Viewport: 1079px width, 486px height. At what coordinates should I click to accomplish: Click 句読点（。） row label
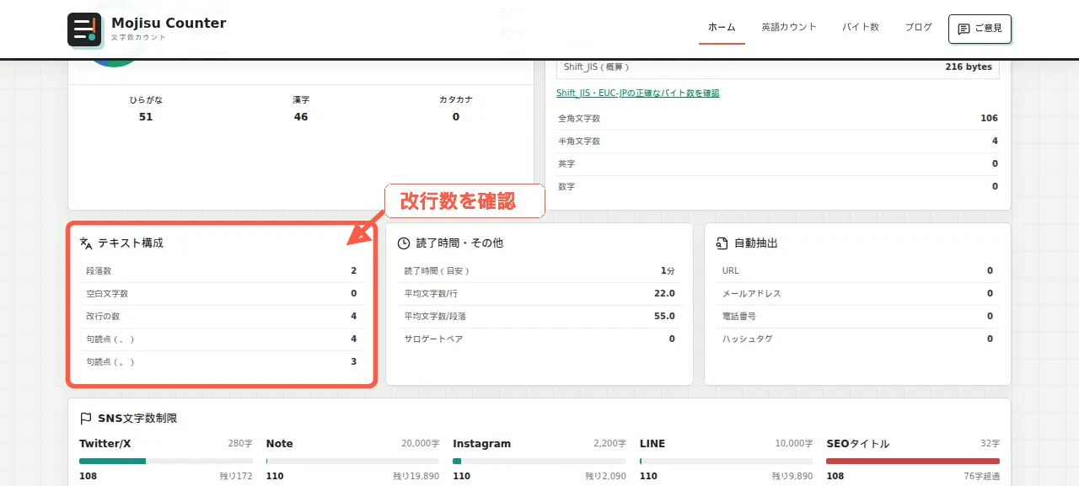point(110,361)
